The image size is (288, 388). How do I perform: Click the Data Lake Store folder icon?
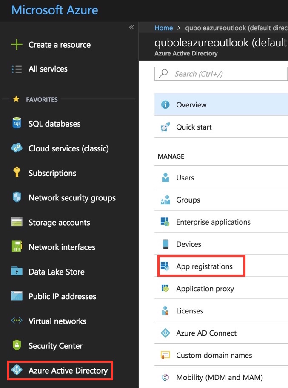[17, 271]
